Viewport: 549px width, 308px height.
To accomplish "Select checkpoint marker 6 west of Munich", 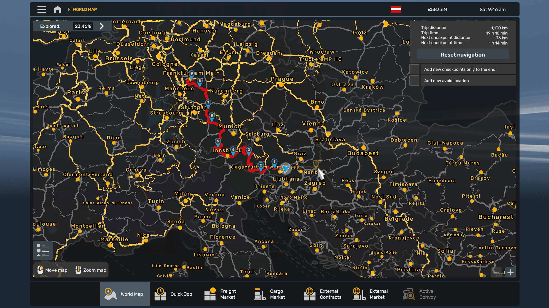I will coord(212,116).
